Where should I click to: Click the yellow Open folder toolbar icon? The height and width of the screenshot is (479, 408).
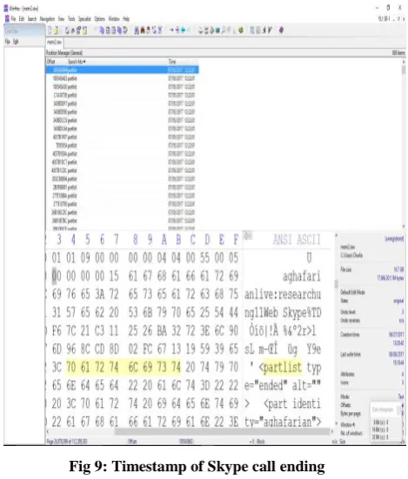[x=56, y=30]
